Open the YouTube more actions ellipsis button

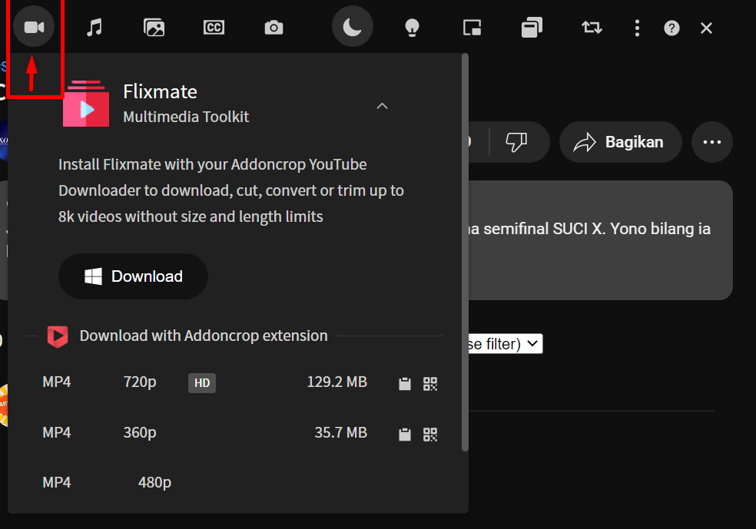(712, 142)
